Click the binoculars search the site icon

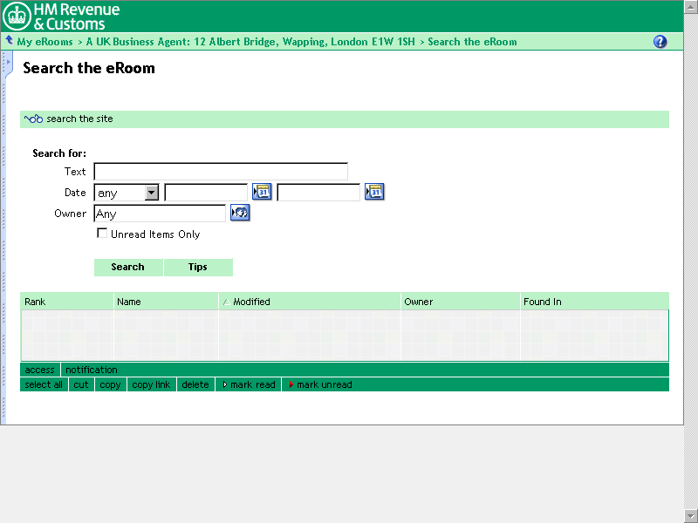[x=34, y=119]
